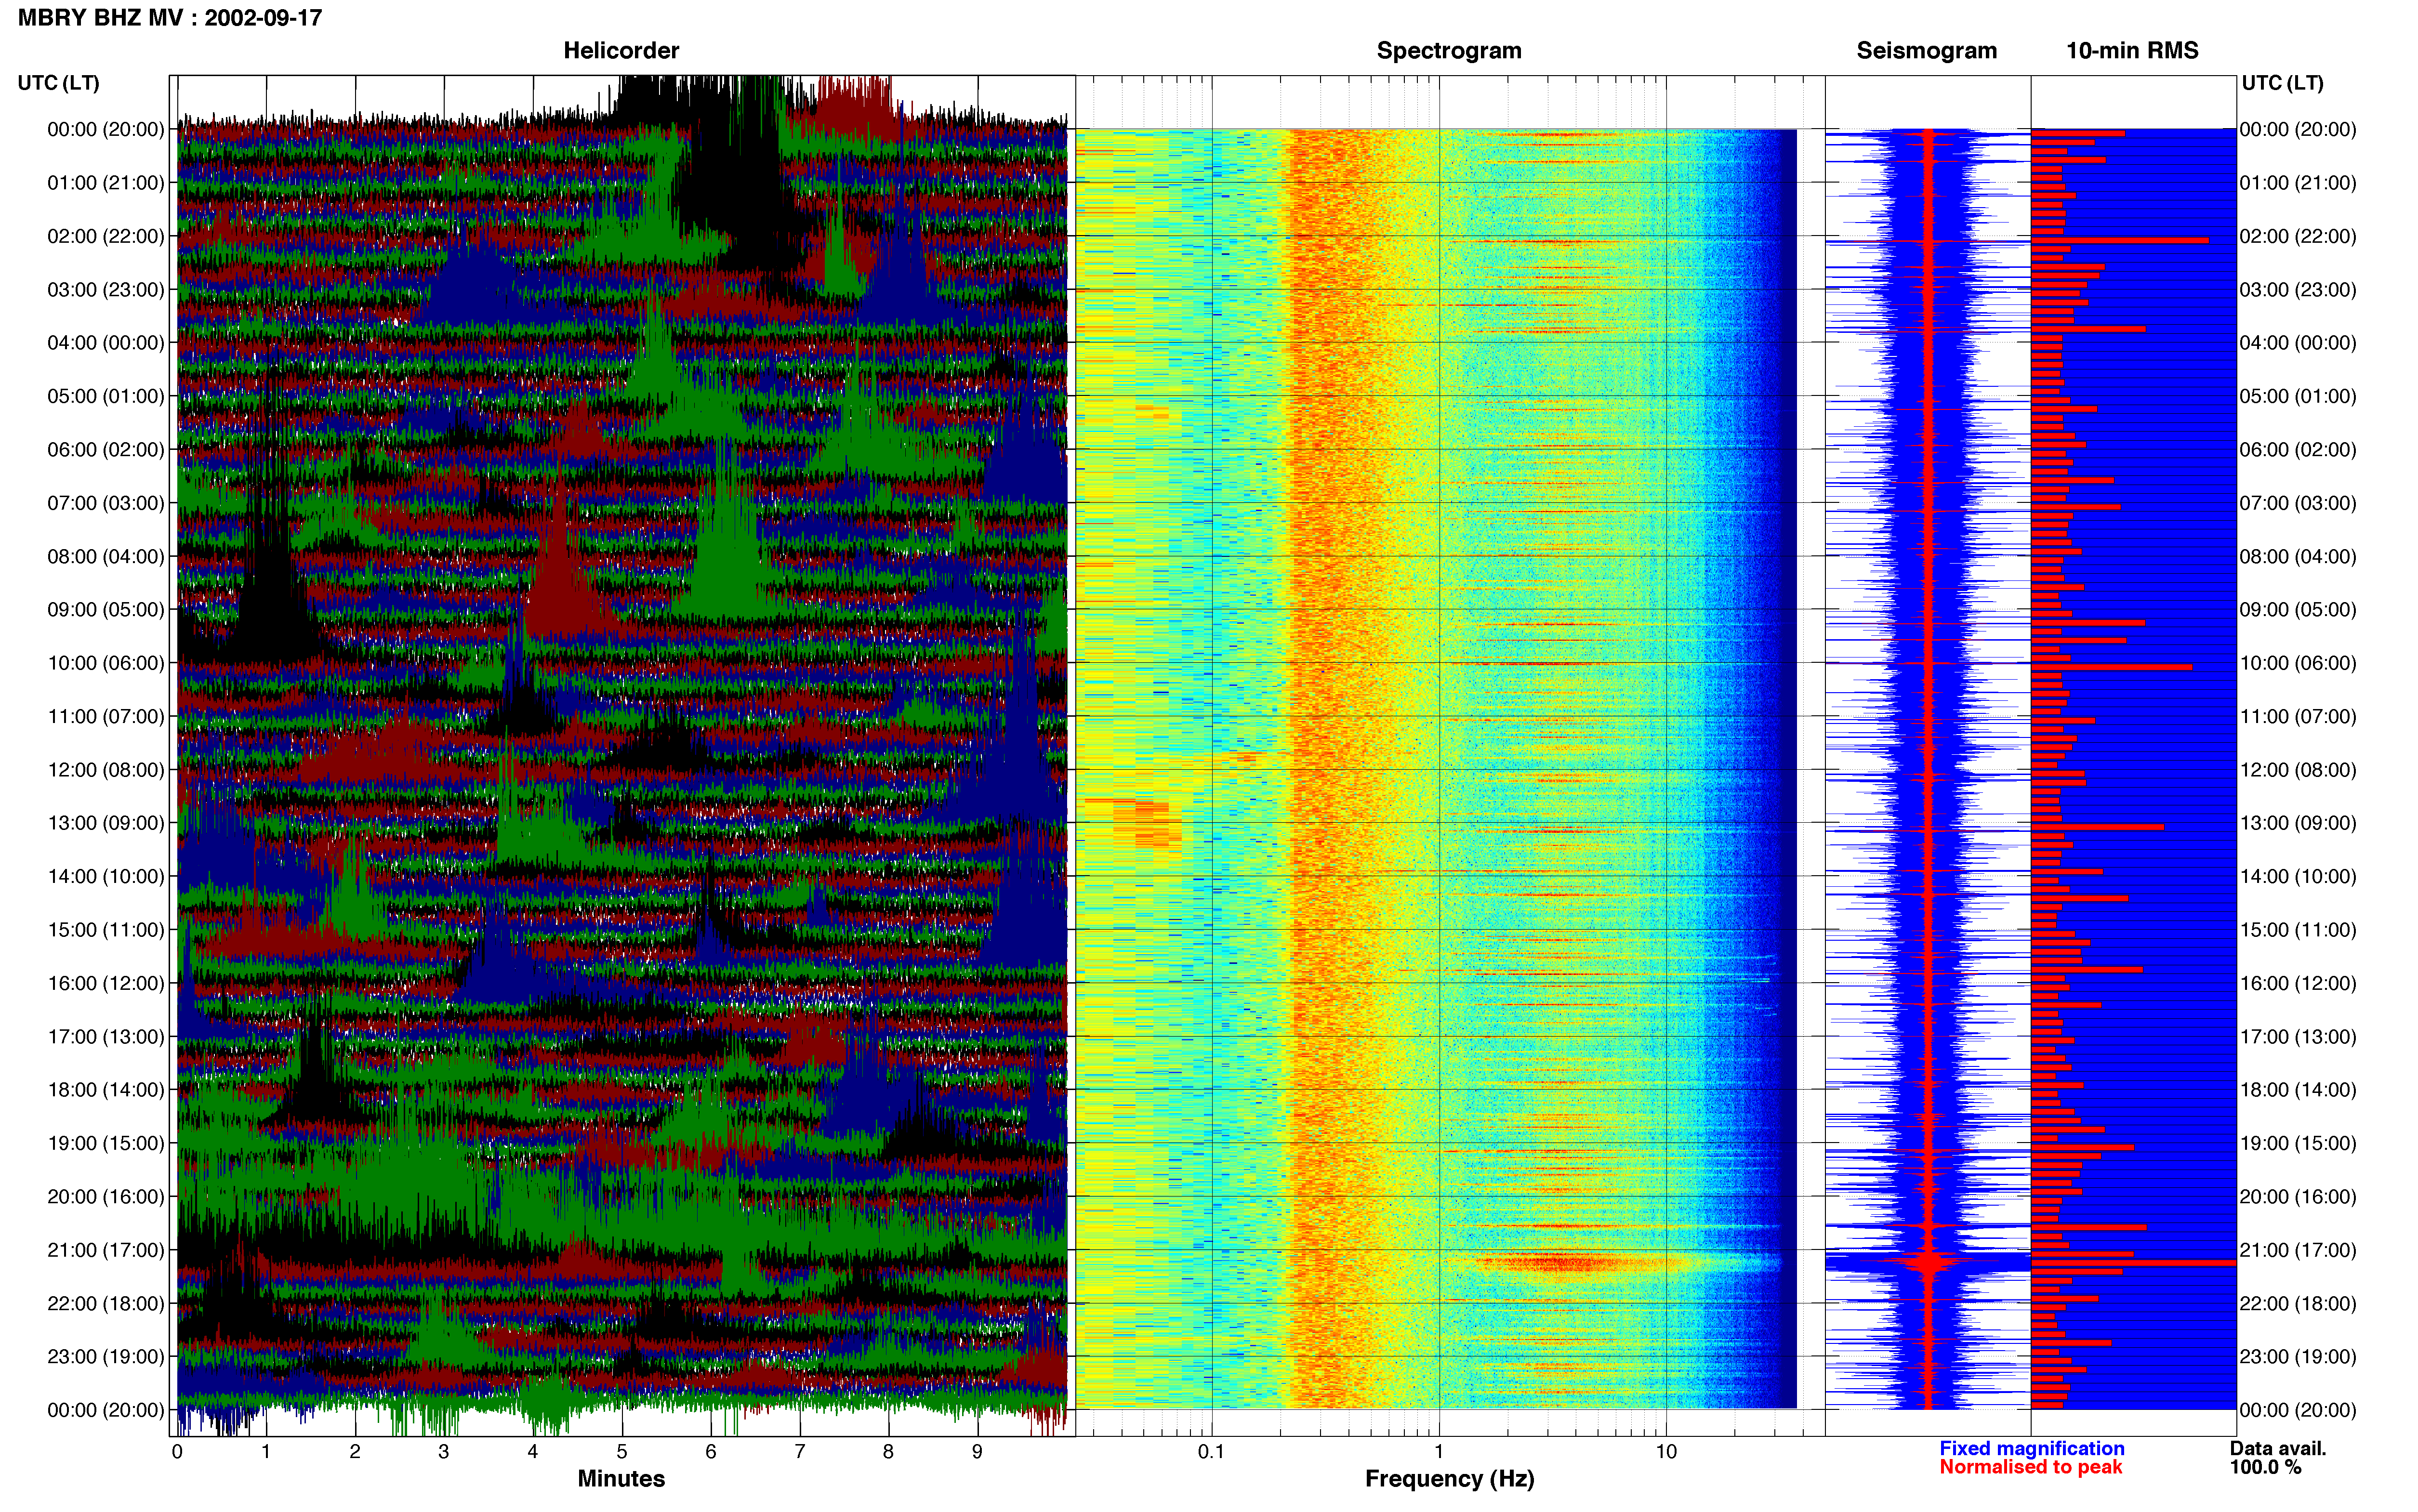Click the 08:00 (04:00) label beside the Helicorder
Viewport: 2418px width, 1512px height.
click(106, 557)
